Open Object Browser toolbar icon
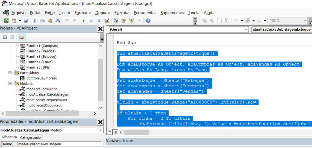This screenshot has width=312, height=148. tap(131, 21)
